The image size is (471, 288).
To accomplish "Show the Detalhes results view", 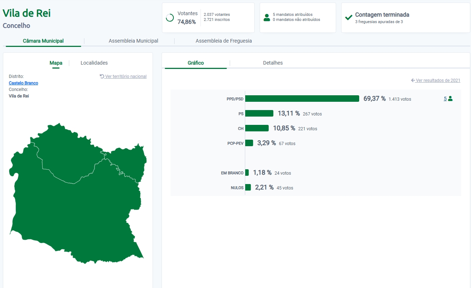I will coord(273,63).
